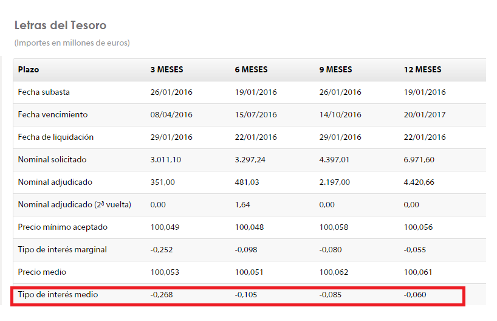Select the 'Fecha de liquidación' row label
The height and width of the screenshot is (321, 497).
click(x=56, y=137)
